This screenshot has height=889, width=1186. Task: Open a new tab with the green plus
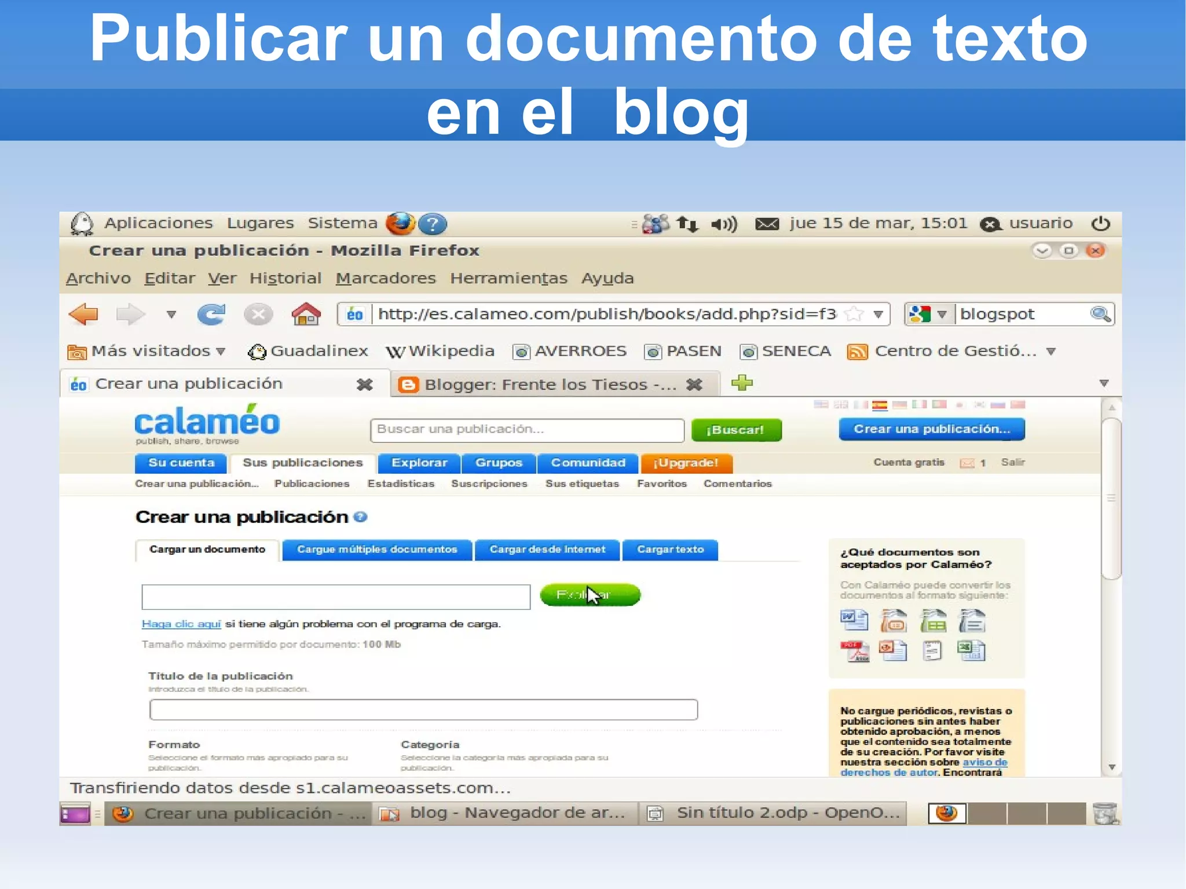(x=742, y=383)
